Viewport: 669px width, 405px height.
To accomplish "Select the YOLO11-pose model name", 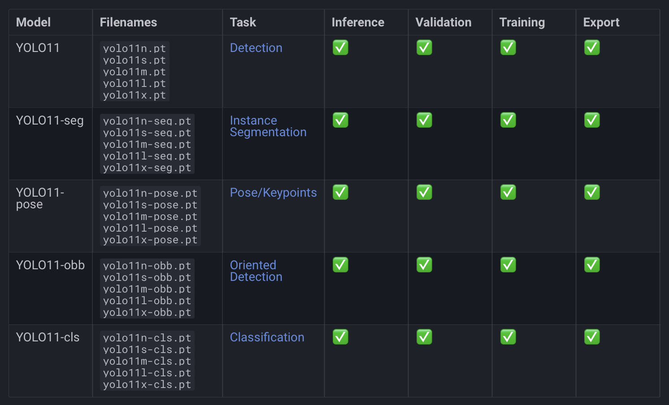I will click(x=40, y=198).
